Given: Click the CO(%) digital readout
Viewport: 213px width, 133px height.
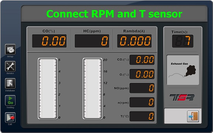Looking at the screenshot, I should [49, 41].
